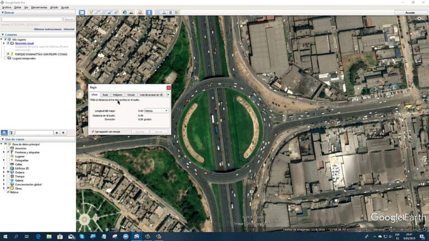This screenshot has height=241, width=429.
Task: Click the Add Path toolbar icon
Action: click(x=103, y=13)
